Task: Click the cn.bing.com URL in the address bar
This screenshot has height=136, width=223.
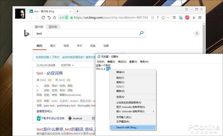Action: pyautogui.click(x=111, y=17)
